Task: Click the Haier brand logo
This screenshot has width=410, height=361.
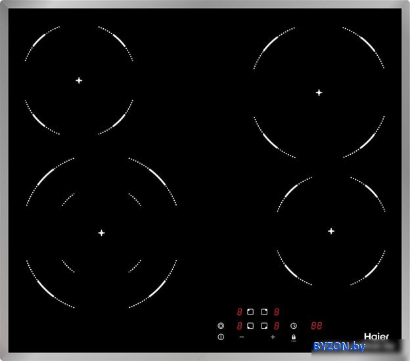Action: coord(376,337)
